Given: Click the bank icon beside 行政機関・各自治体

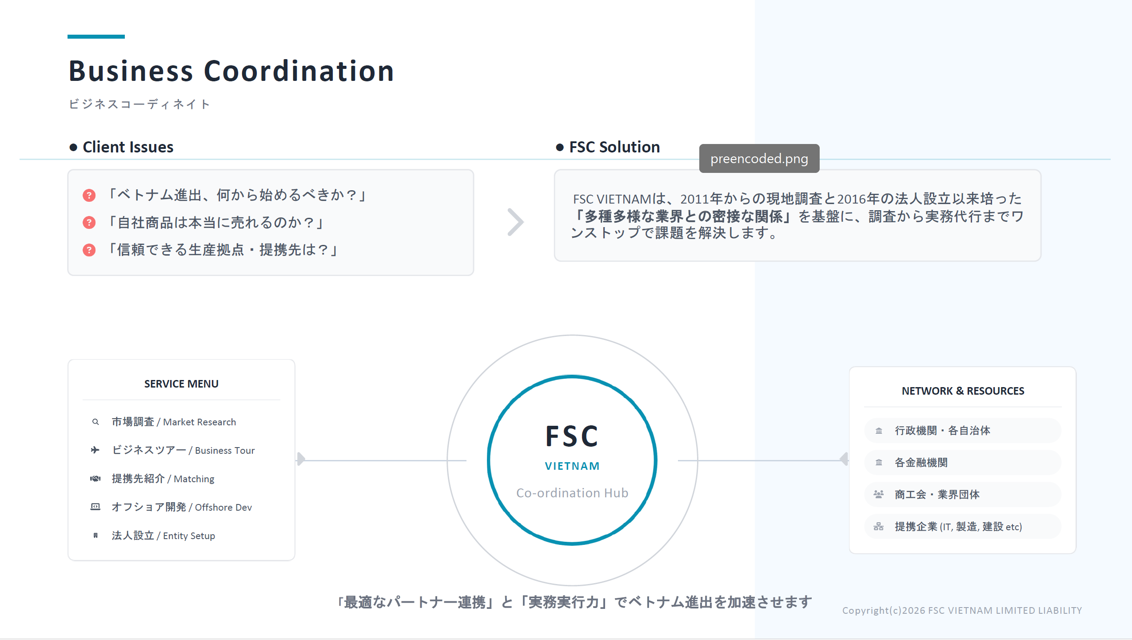Looking at the screenshot, I should pos(879,431).
